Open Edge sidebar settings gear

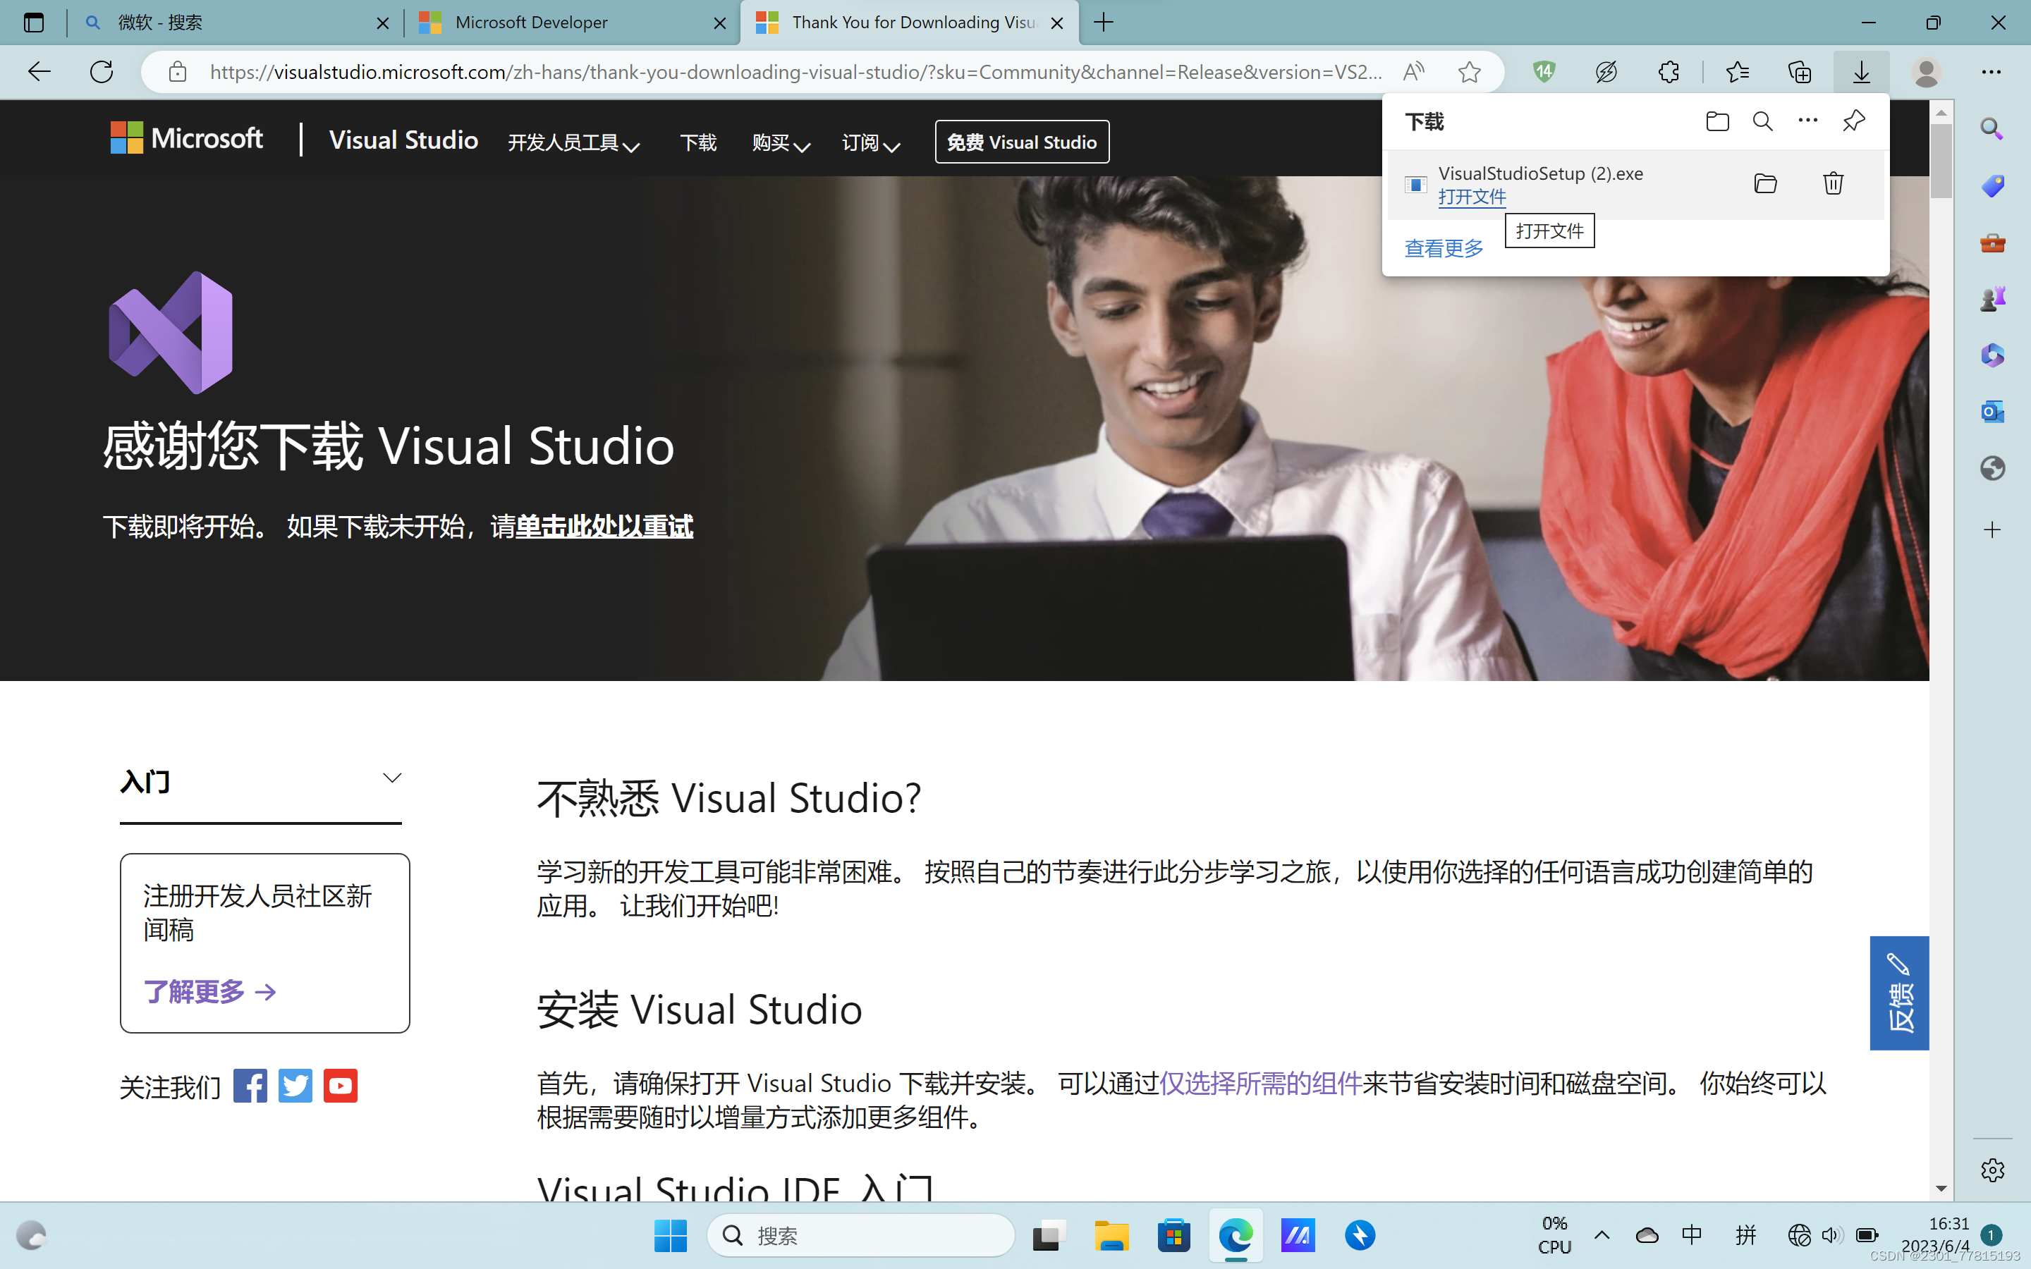(1992, 1170)
